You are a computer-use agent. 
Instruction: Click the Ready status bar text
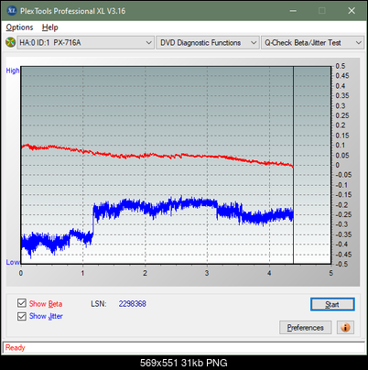tap(16, 348)
